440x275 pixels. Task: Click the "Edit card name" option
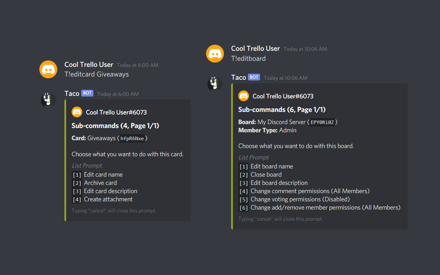point(103,175)
